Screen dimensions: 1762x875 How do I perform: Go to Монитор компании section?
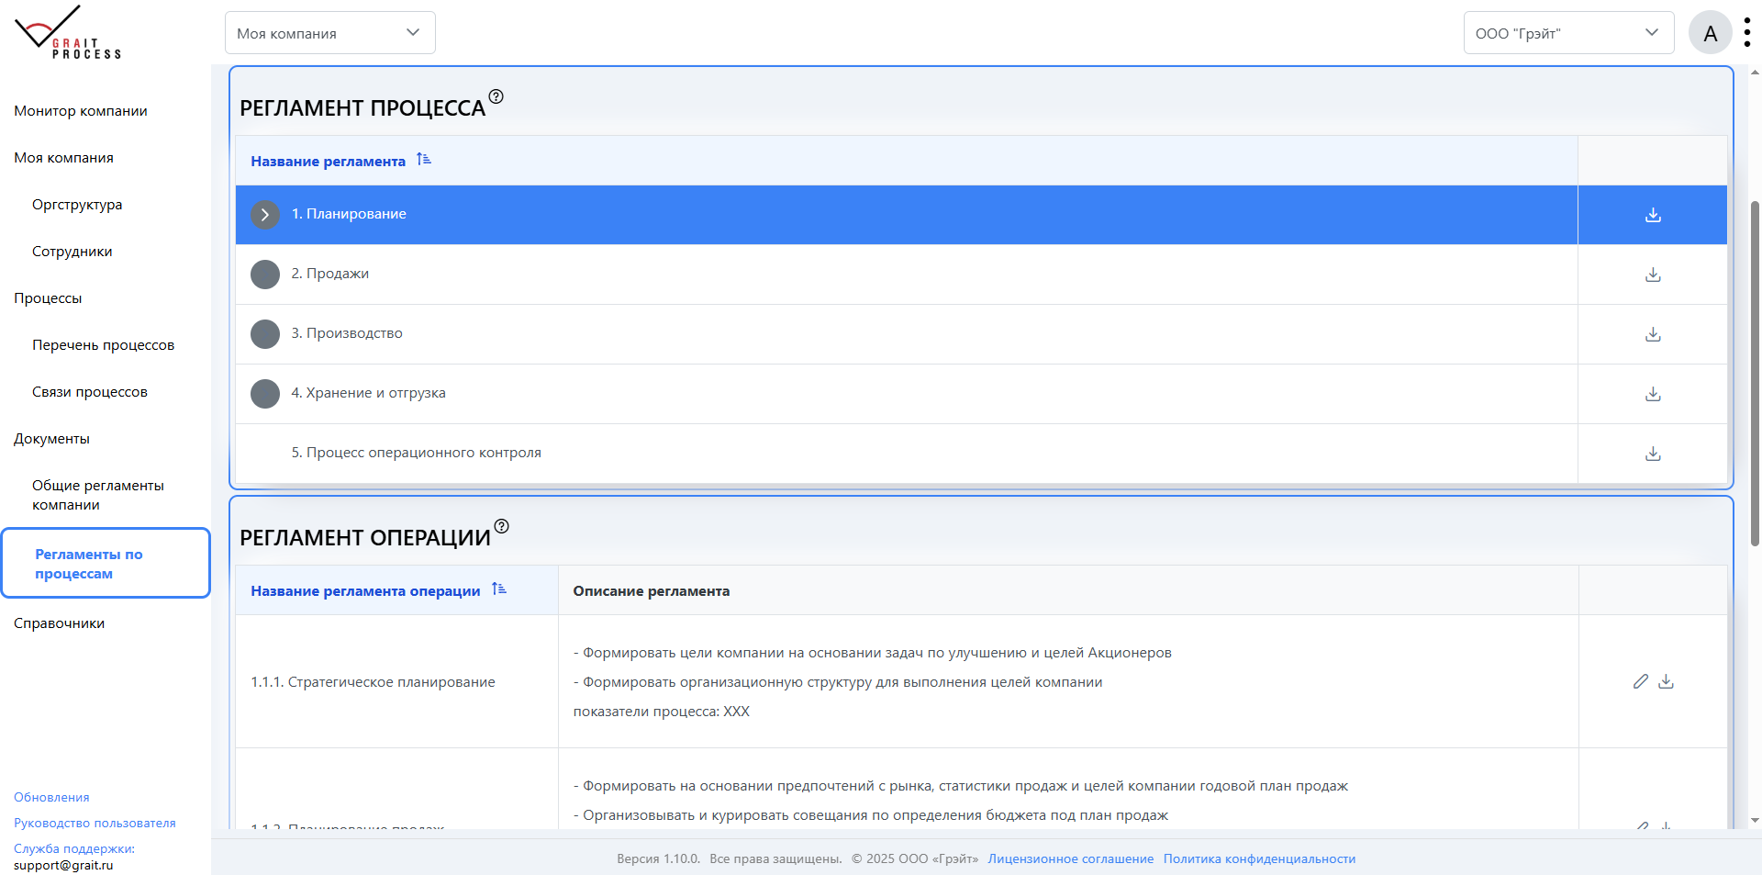81,110
